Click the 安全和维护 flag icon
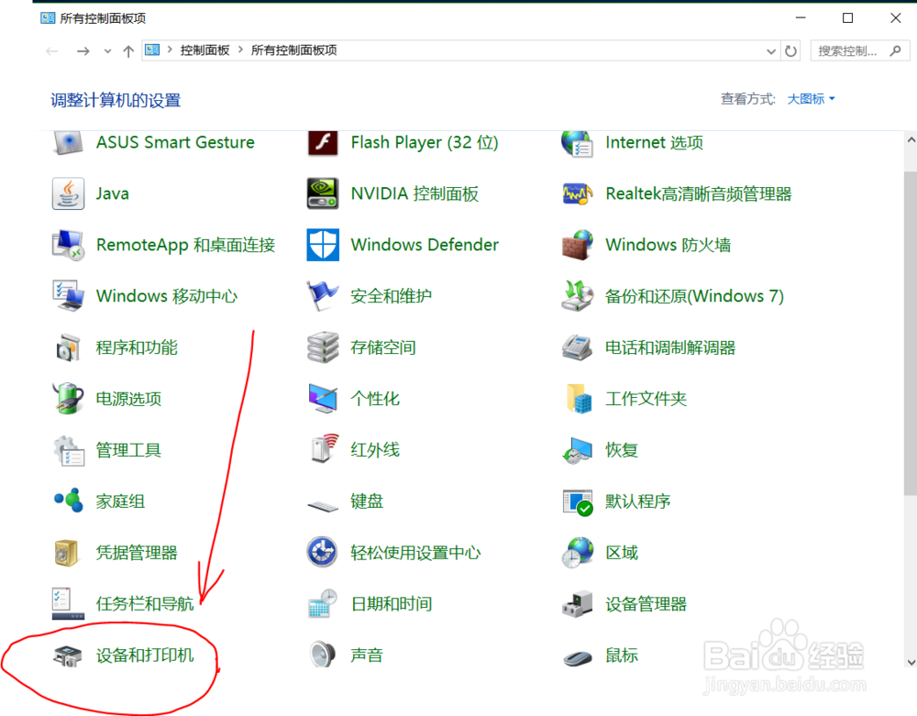The image size is (917, 716). 323,296
